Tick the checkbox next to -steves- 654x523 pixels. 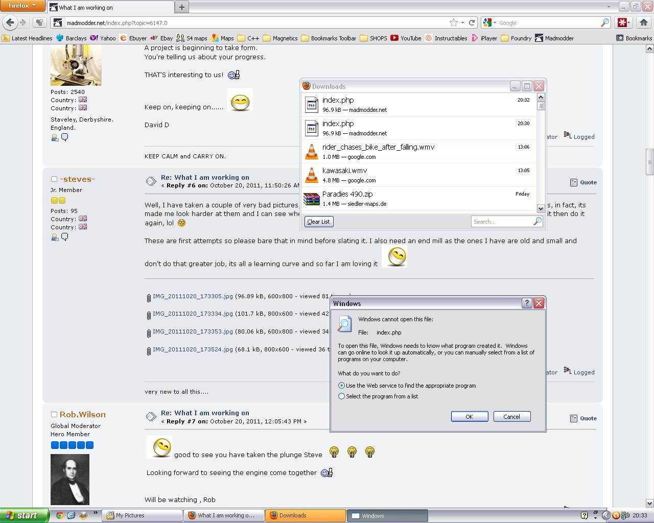coord(54,179)
